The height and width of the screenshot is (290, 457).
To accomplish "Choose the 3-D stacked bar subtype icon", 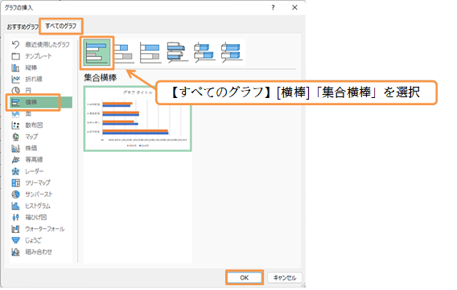I will tap(204, 53).
